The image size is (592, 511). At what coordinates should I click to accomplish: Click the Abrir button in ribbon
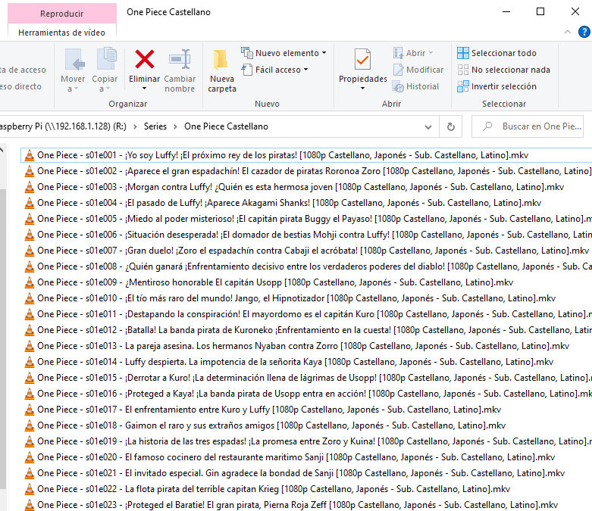click(413, 53)
